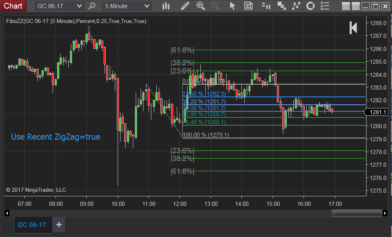Click the zoom out magnifier icon

[215, 6]
